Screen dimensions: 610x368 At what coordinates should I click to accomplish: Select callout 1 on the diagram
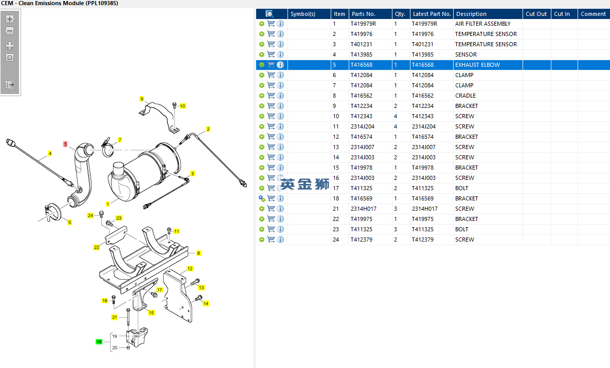[x=107, y=204]
